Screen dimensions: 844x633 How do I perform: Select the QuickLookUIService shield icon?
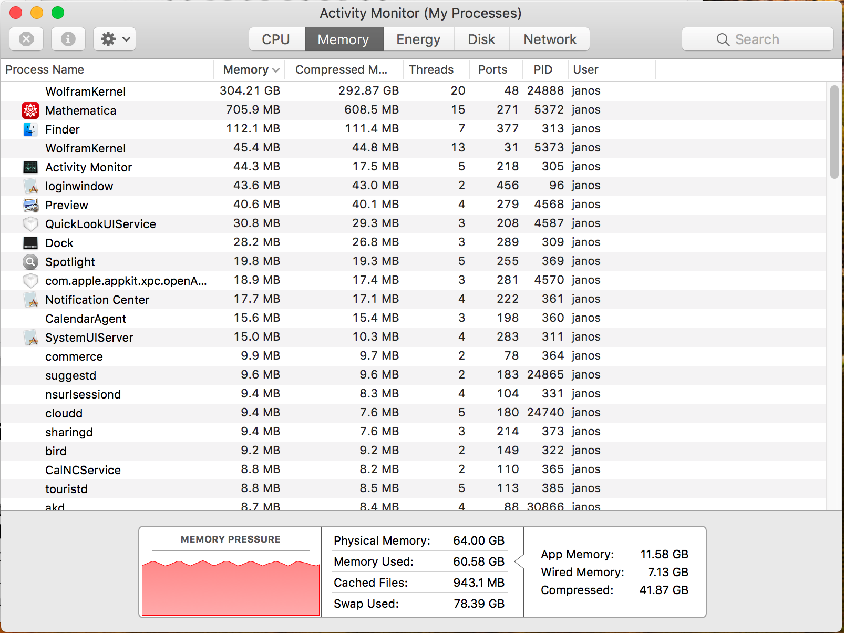(x=30, y=224)
